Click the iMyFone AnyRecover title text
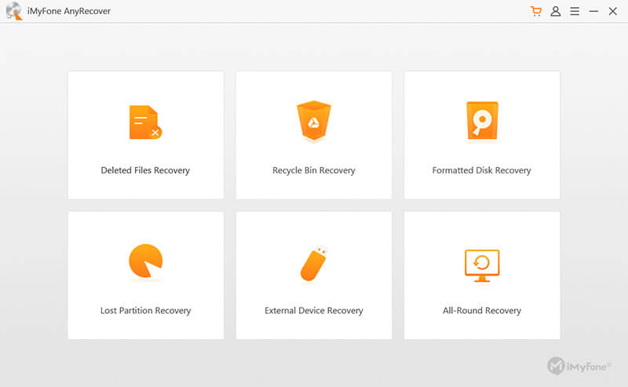 (x=69, y=11)
